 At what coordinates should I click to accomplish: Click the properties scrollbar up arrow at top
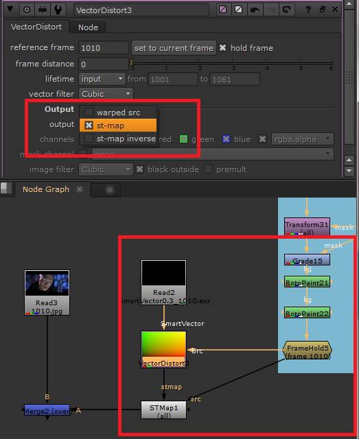point(349,4)
